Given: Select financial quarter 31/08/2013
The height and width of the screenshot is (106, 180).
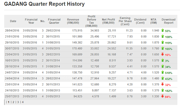Looking at the screenshot, I should [53, 90].
